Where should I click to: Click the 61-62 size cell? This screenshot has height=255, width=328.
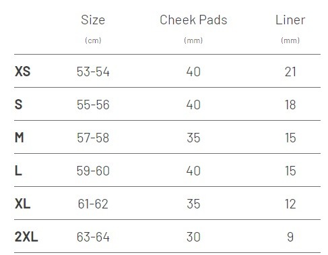(93, 204)
